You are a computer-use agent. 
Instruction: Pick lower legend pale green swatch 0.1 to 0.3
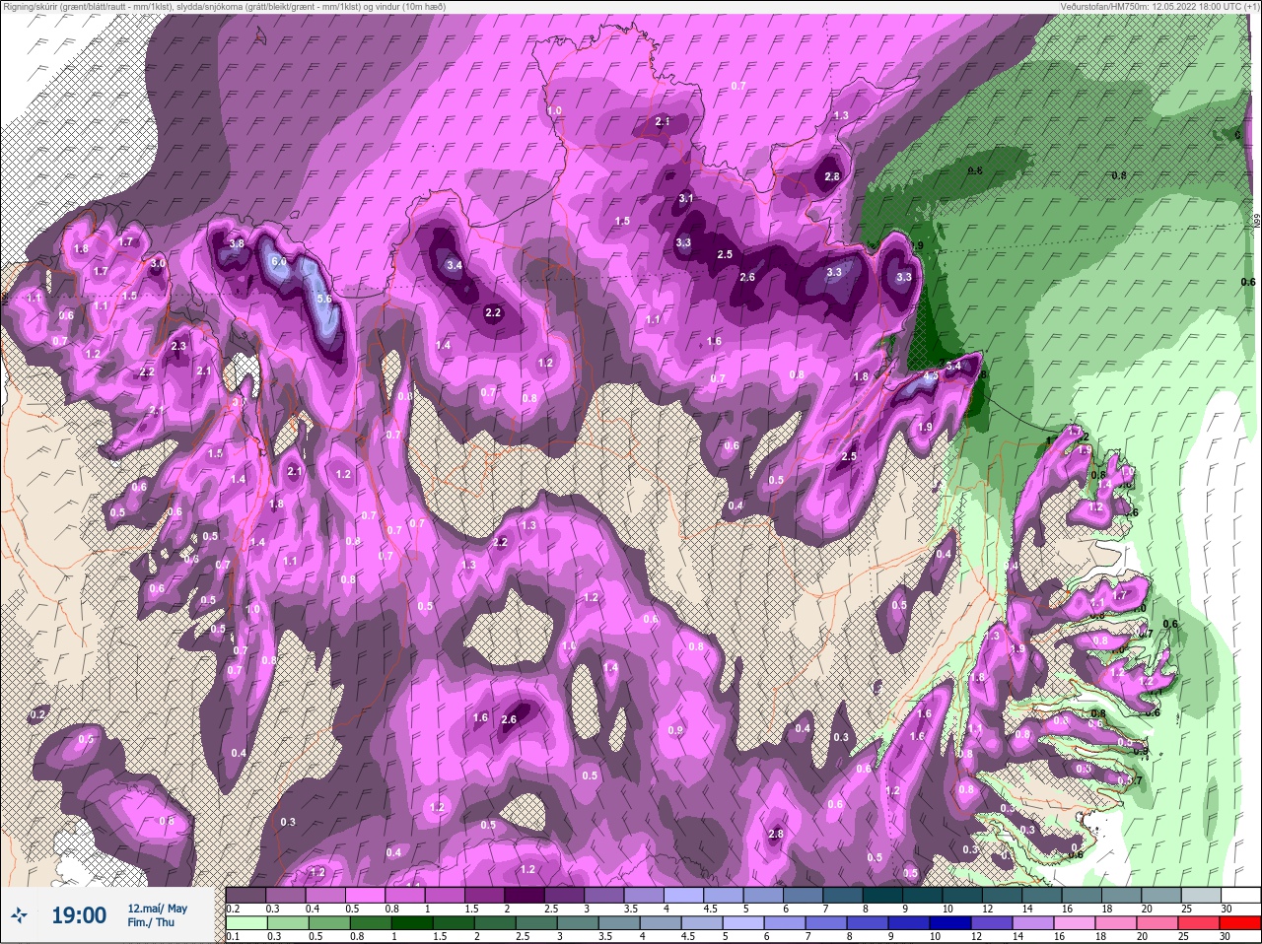point(246,923)
